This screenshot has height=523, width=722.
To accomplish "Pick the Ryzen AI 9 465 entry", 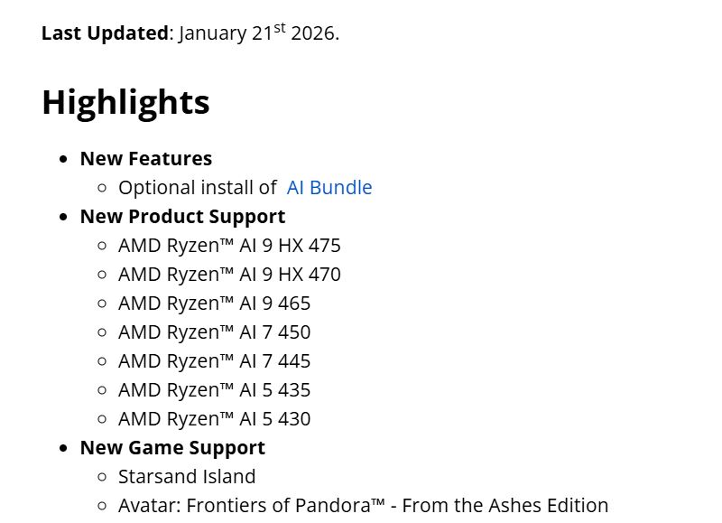I will pos(214,304).
